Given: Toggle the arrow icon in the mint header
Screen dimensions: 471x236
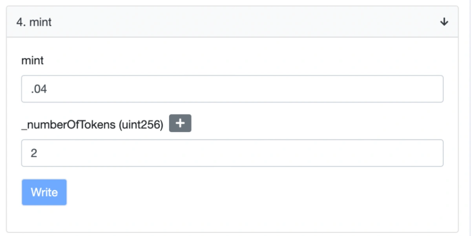Looking at the screenshot, I should 444,22.
